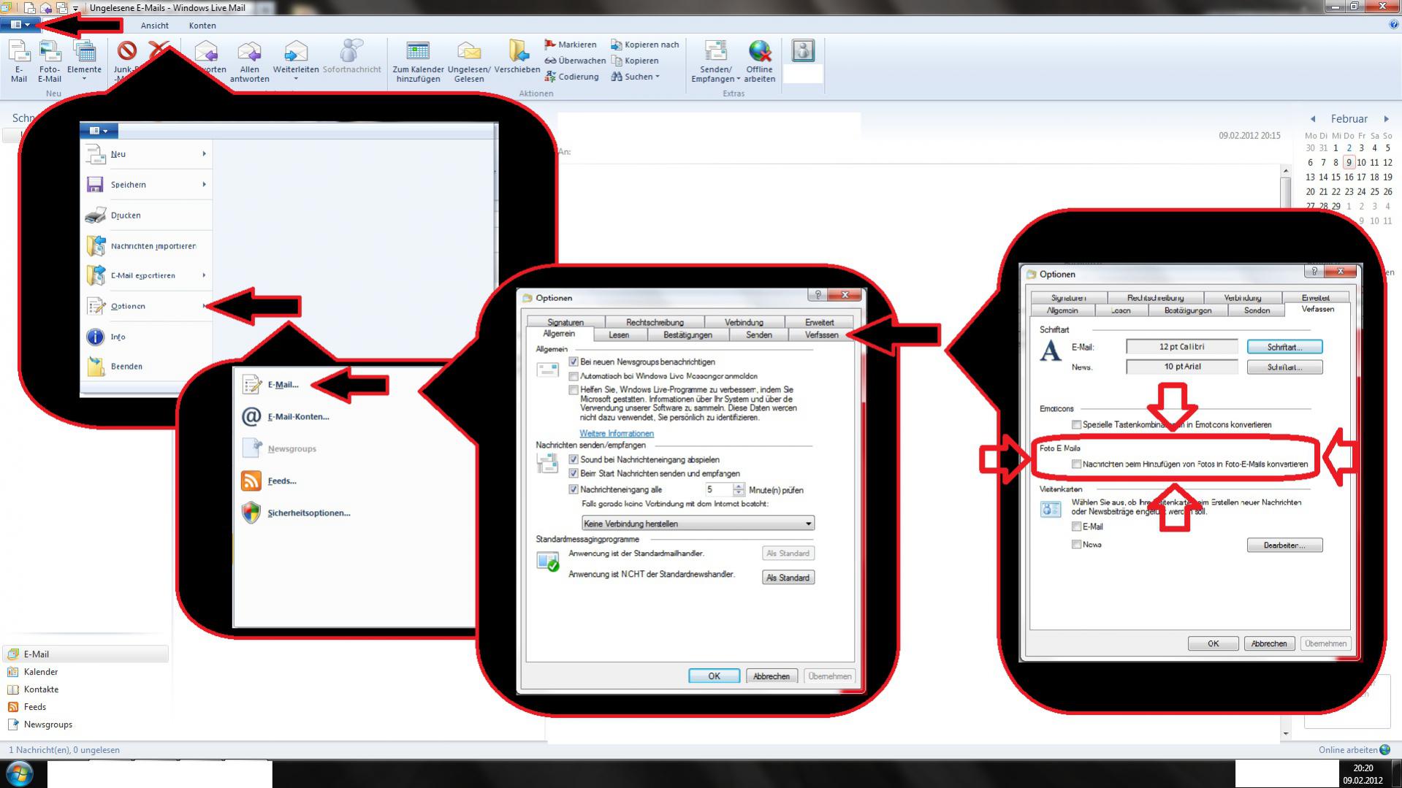
Task: Open Bestätigungen tab in the Allgemein Optionen dialog
Action: [687, 335]
